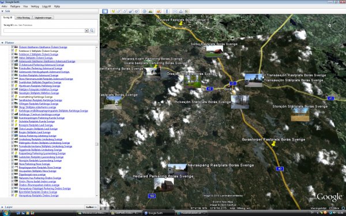Expand the Lager panel
346x216 pixels.
(x=2, y=207)
